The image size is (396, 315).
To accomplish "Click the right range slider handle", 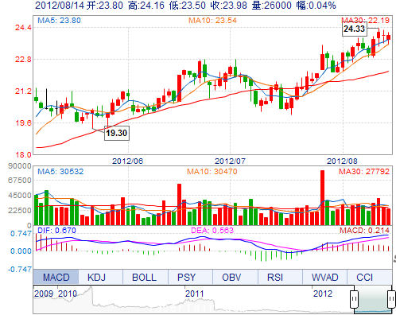I will point(391,299).
